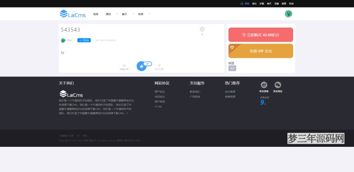The width and height of the screenshot is (354, 172).
Task: Open the 会员协议 footer link
Action: (160, 97)
